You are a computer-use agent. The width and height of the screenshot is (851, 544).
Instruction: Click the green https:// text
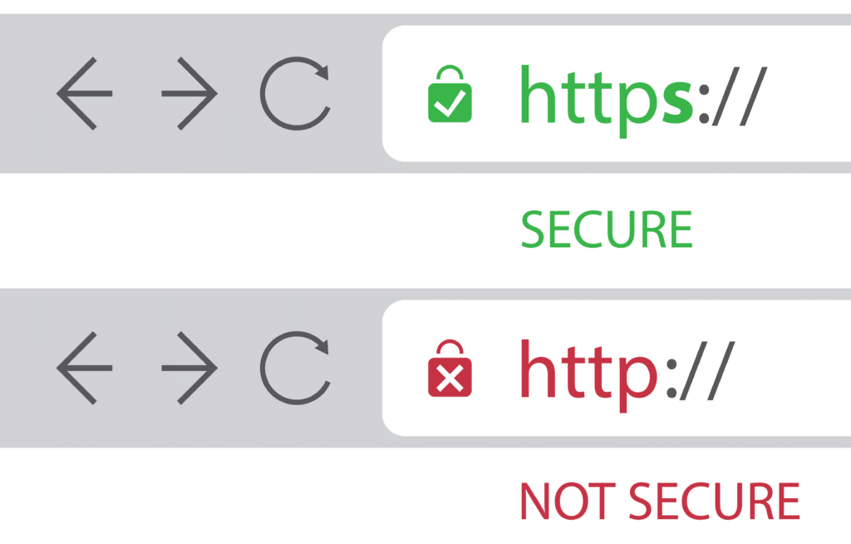click(643, 101)
